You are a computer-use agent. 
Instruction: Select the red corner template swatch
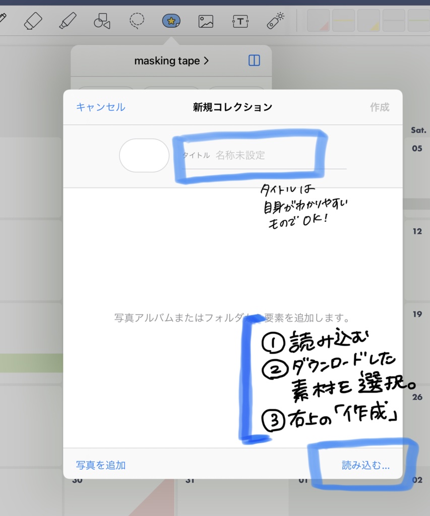tap(318, 21)
